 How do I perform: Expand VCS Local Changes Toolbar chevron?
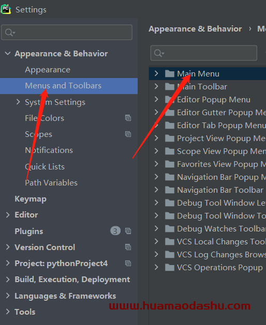[x=156, y=241]
